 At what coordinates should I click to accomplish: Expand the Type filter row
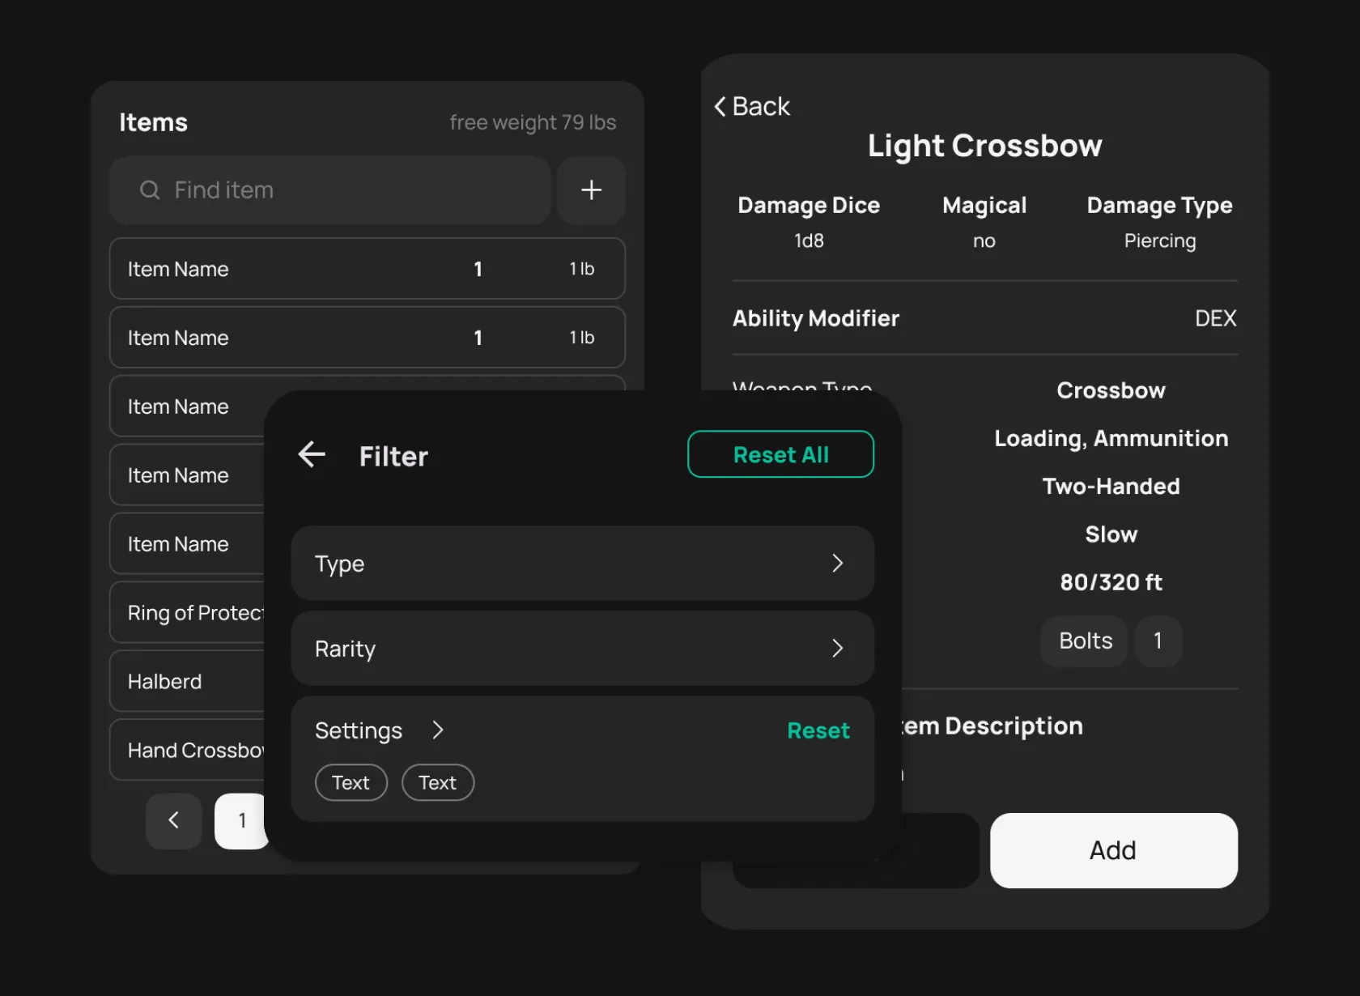click(x=582, y=563)
